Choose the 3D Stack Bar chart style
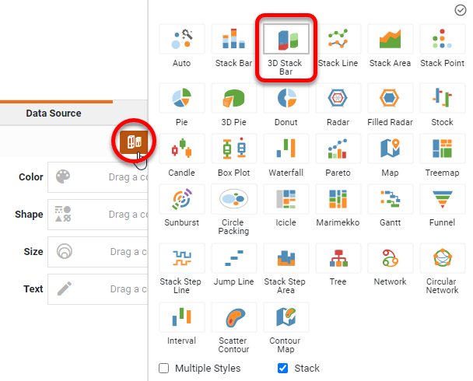Viewport: 473px width, 381px height. 286,39
